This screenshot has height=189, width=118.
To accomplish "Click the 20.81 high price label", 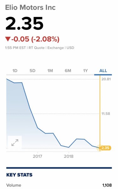I will point(106,79).
